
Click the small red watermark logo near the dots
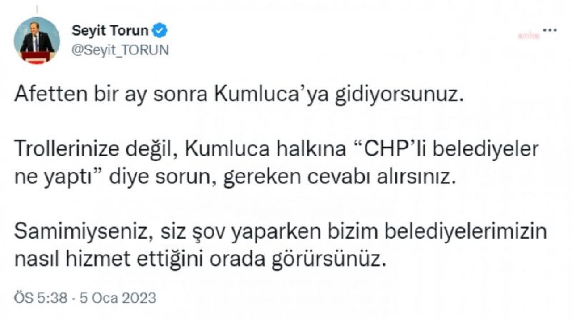[x=529, y=36]
